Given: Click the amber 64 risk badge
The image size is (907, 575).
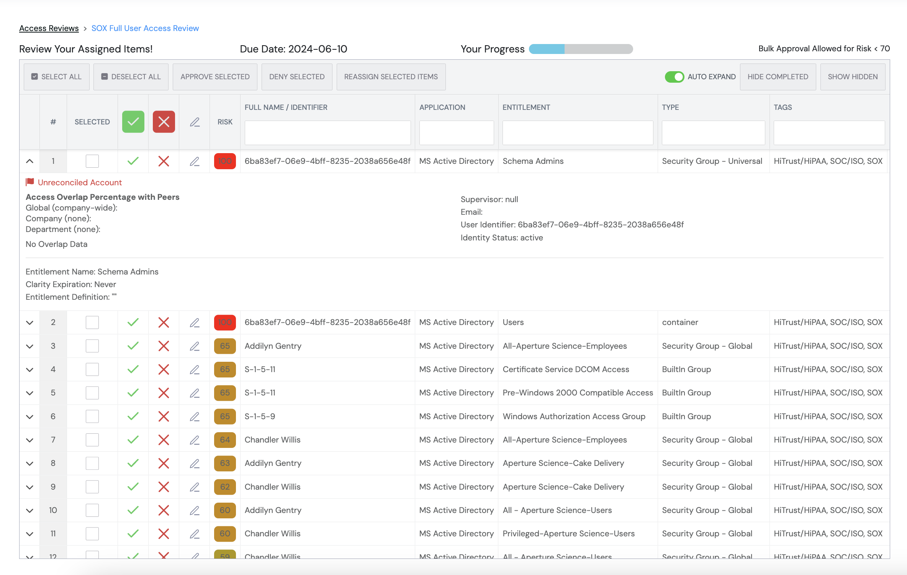Looking at the screenshot, I should point(225,440).
